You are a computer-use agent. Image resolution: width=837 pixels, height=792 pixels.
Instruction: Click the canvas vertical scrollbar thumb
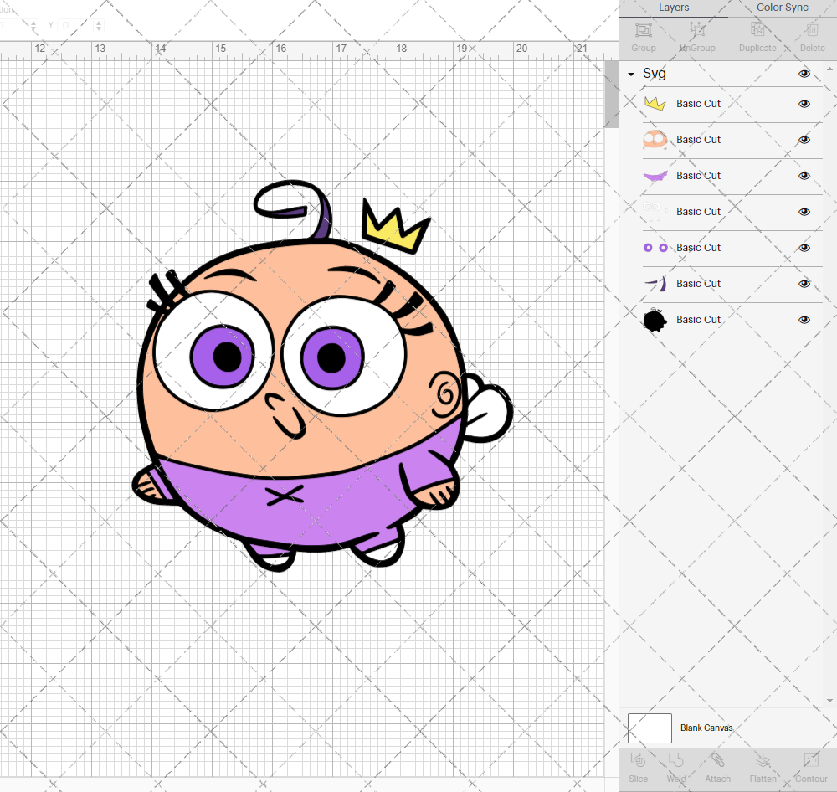click(611, 94)
